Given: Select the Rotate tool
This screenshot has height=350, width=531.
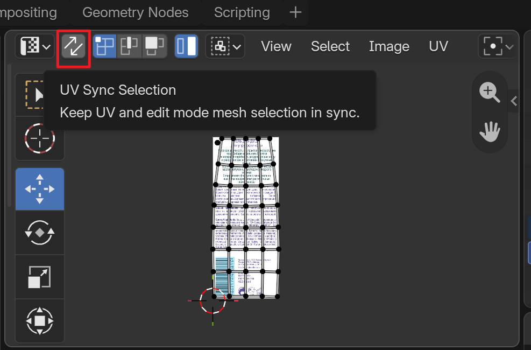Looking at the screenshot, I should click(x=40, y=233).
